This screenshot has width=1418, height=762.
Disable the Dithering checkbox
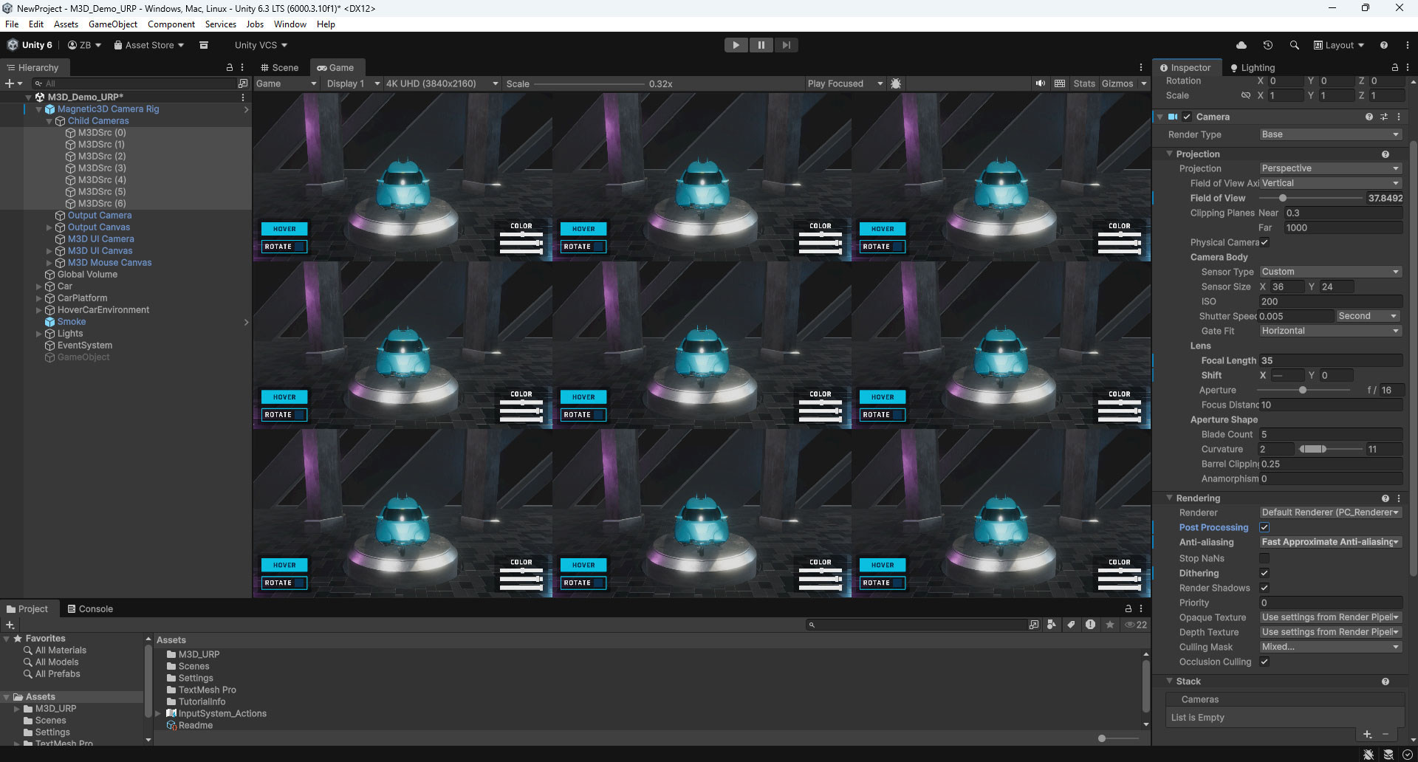[1264, 573]
